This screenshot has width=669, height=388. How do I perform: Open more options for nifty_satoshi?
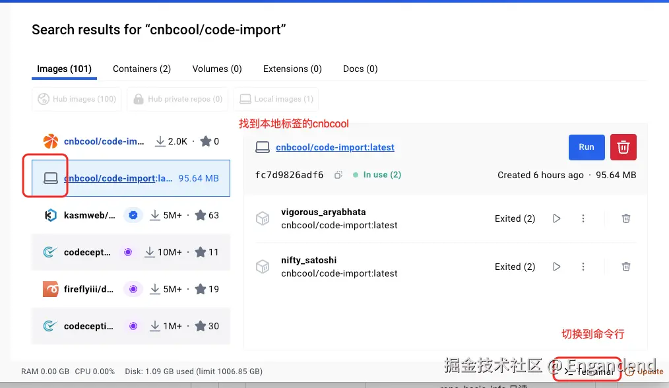[x=583, y=267]
